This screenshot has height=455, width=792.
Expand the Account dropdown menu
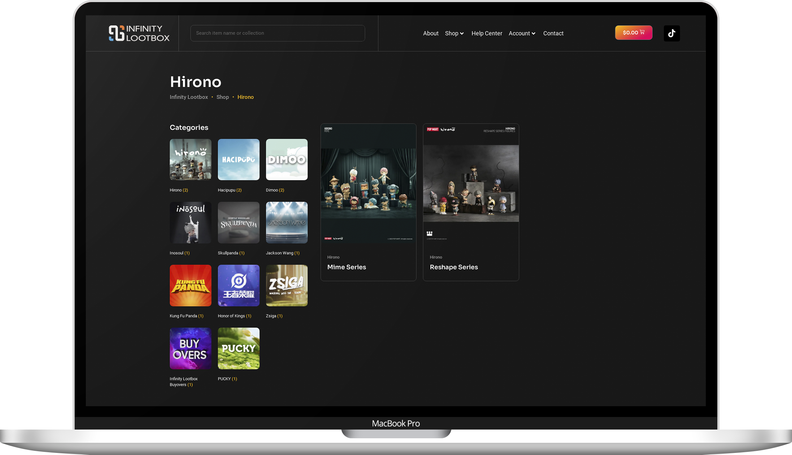[x=522, y=33]
